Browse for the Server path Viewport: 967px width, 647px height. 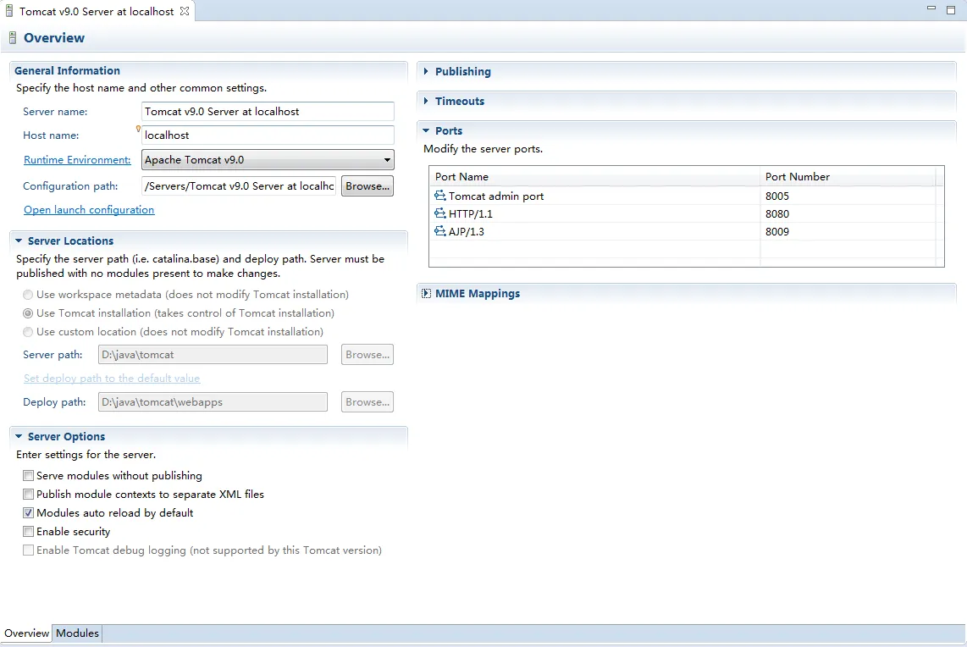pos(367,355)
